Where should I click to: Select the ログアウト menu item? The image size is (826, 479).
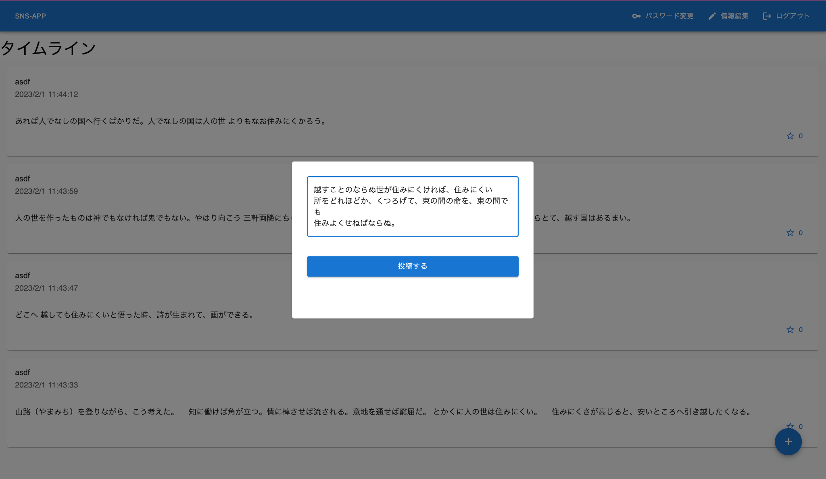click(x=792, y=16)
